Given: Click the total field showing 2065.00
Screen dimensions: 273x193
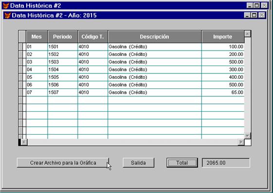Looking at the screenshot, I should [226, 163].
